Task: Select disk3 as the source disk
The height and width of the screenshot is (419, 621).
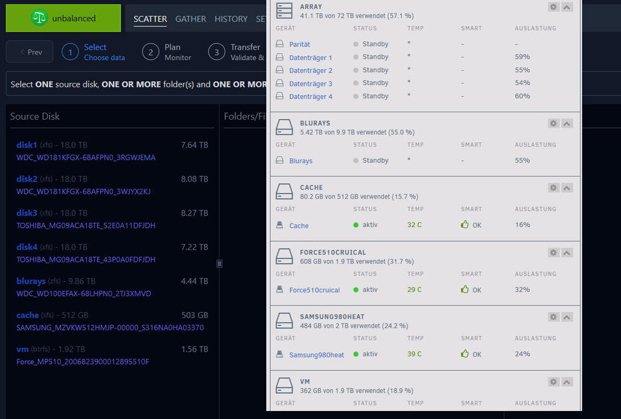Action: [x=112, y=219]
